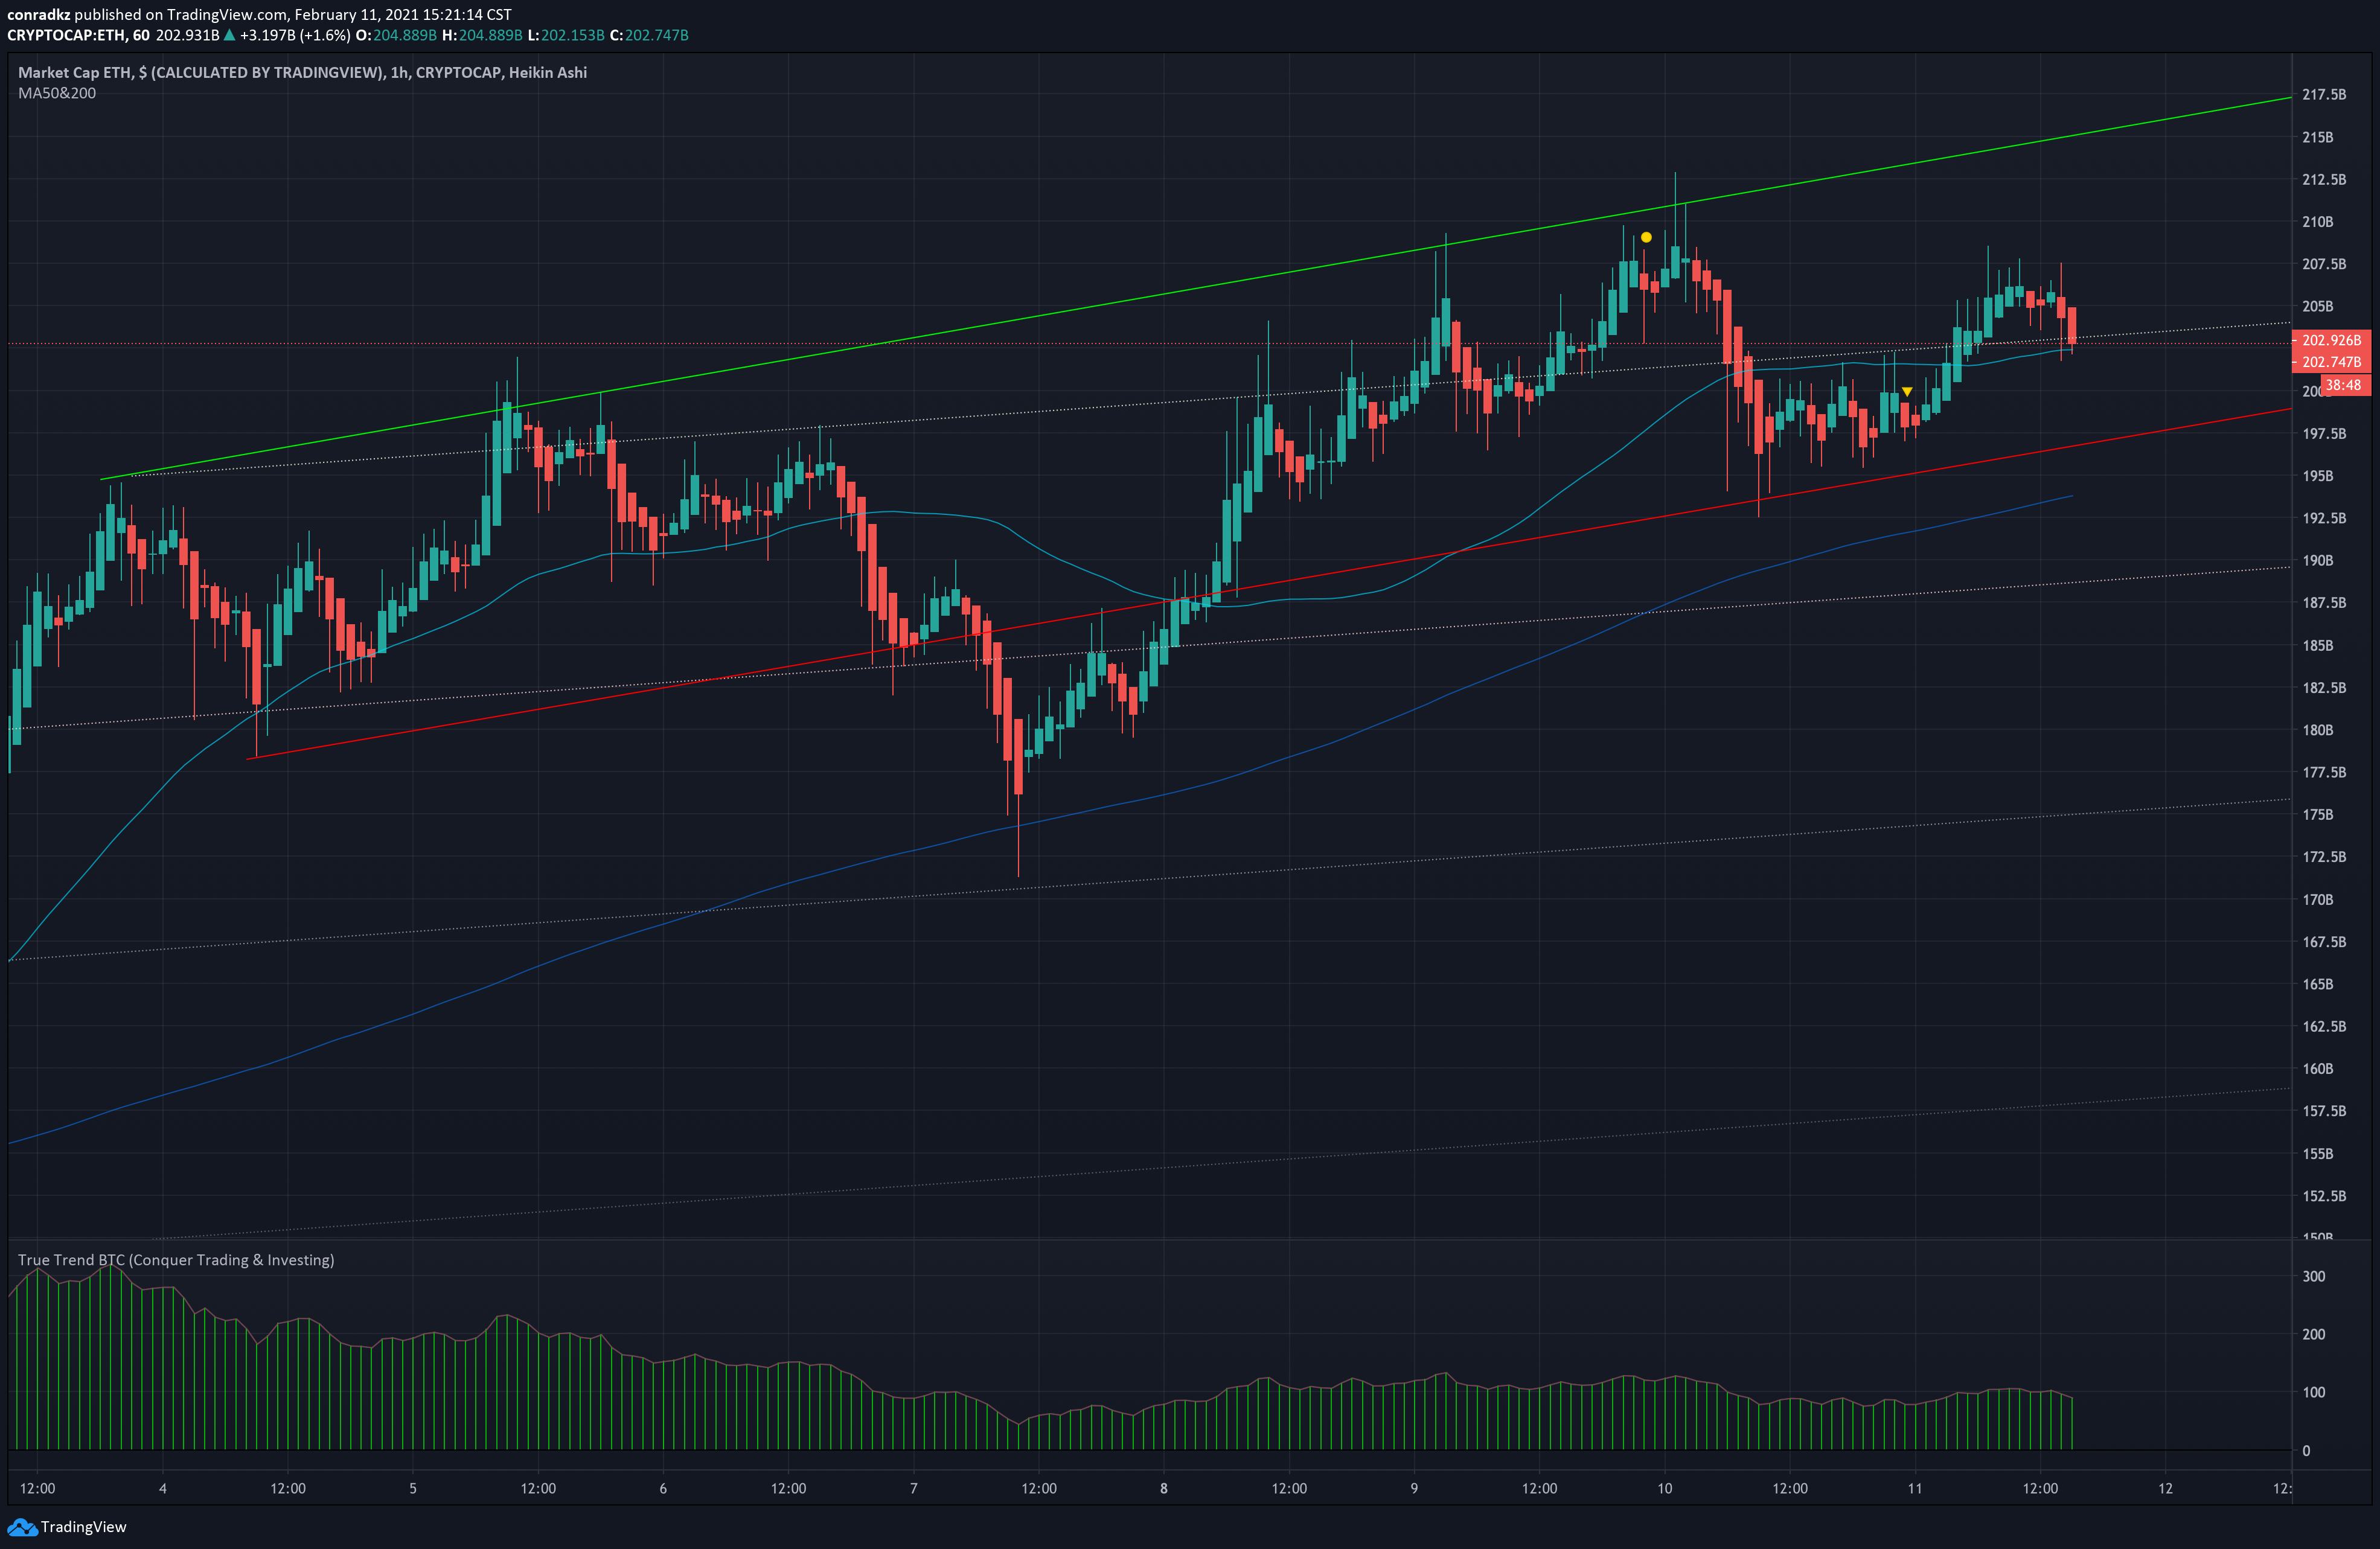2380x1549 pixels.
Task: Click the yellow down-triangle marker on chart
Action: coord(1907,391)
